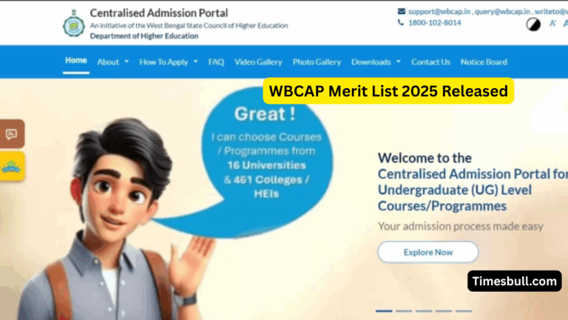Open the brown chat feedback widget

(x=12, y=134)
